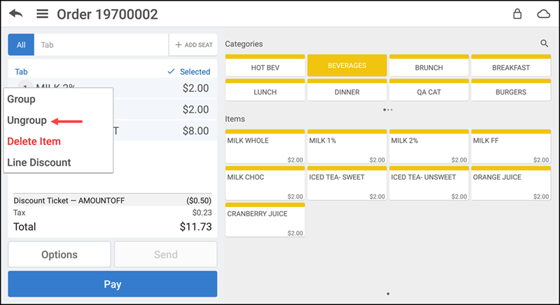Screen dimensions: 560x305
Task: Open the category search magnifier
Action: (544, 43)
